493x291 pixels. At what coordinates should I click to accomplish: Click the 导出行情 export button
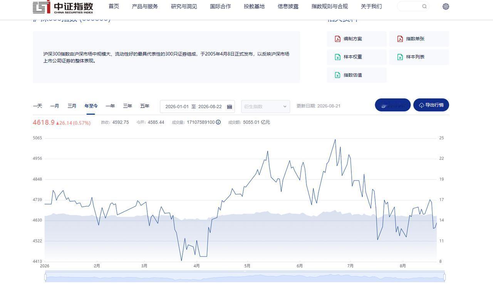431,105
